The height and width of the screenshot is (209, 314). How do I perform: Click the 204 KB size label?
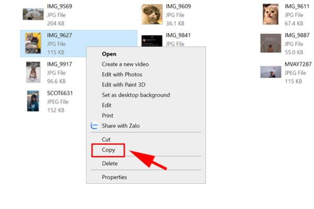(x=55, y=24)
